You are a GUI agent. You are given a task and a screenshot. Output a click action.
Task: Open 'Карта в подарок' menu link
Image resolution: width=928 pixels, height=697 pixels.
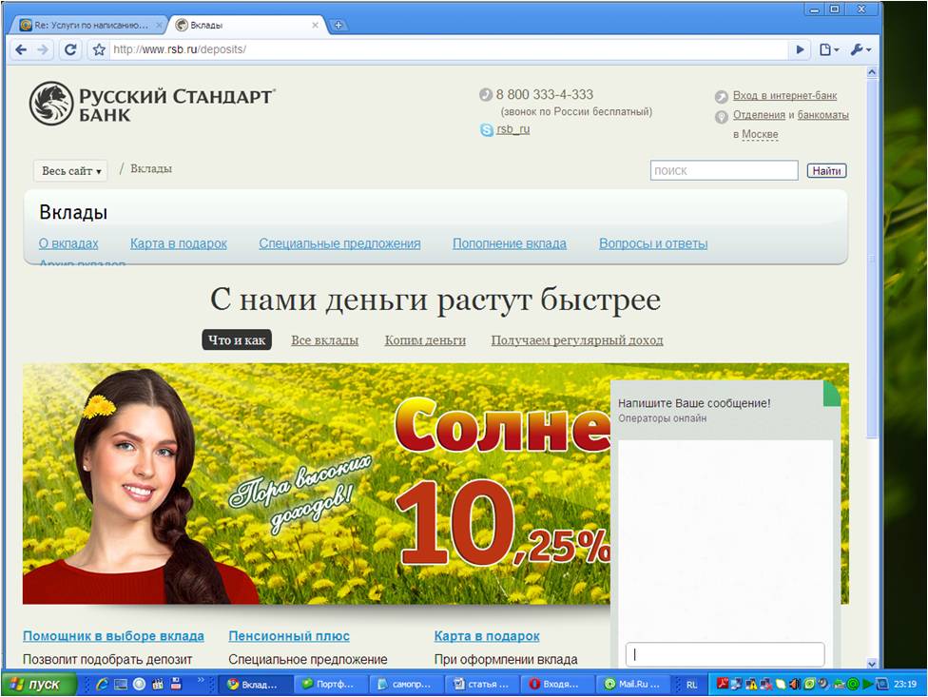click(178, 243)
